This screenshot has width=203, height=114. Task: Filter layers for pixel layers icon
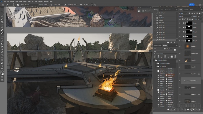[x=189, y=13]
